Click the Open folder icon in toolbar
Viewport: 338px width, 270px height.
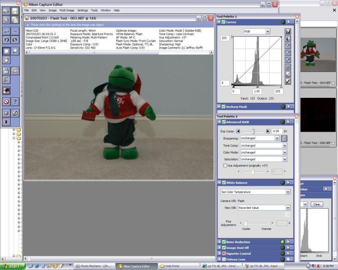tap(6, 11)
